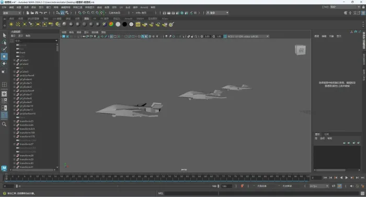366x197 pixels.
Task: Click the New Scene icon in status line
Action: click(x=28, y=13)
